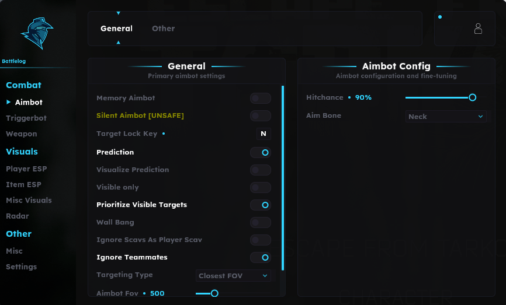Open the Settings sidebar entry
This screenshot has height=305, width=506.
[21, 267]
